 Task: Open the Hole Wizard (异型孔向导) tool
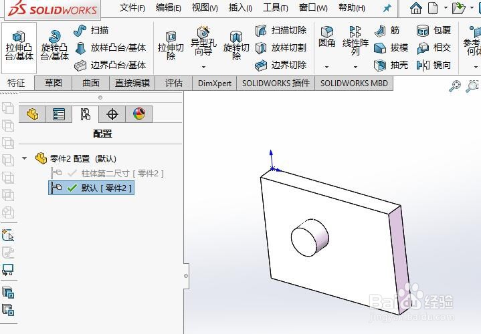(x=203, y=41)
